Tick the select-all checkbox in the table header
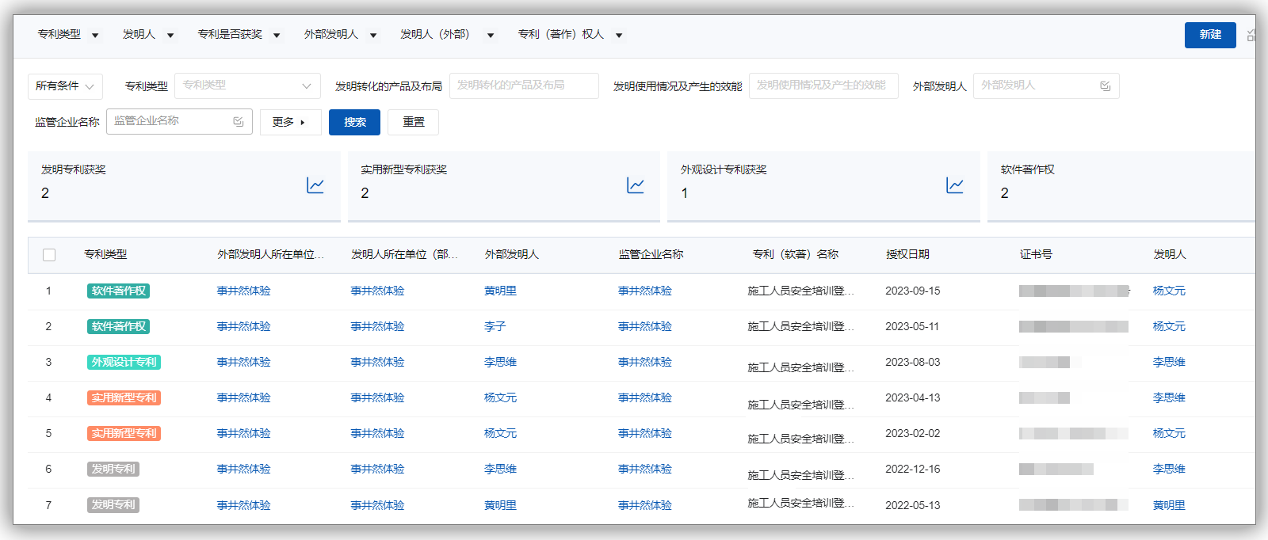Screen dimensions: 1268x540 [49, 255]
